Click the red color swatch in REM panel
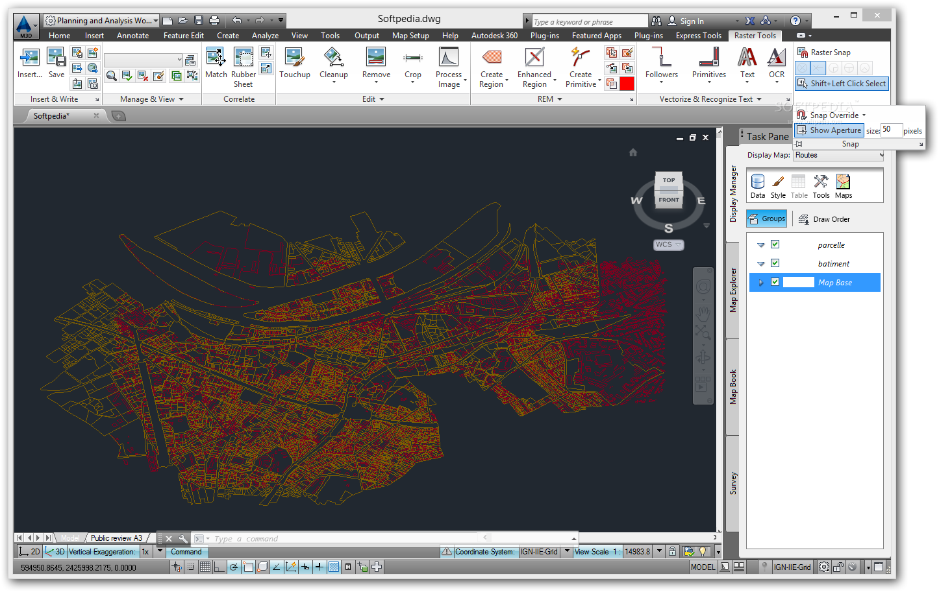This screenshot has width=939, height=592. coord(627,84)
